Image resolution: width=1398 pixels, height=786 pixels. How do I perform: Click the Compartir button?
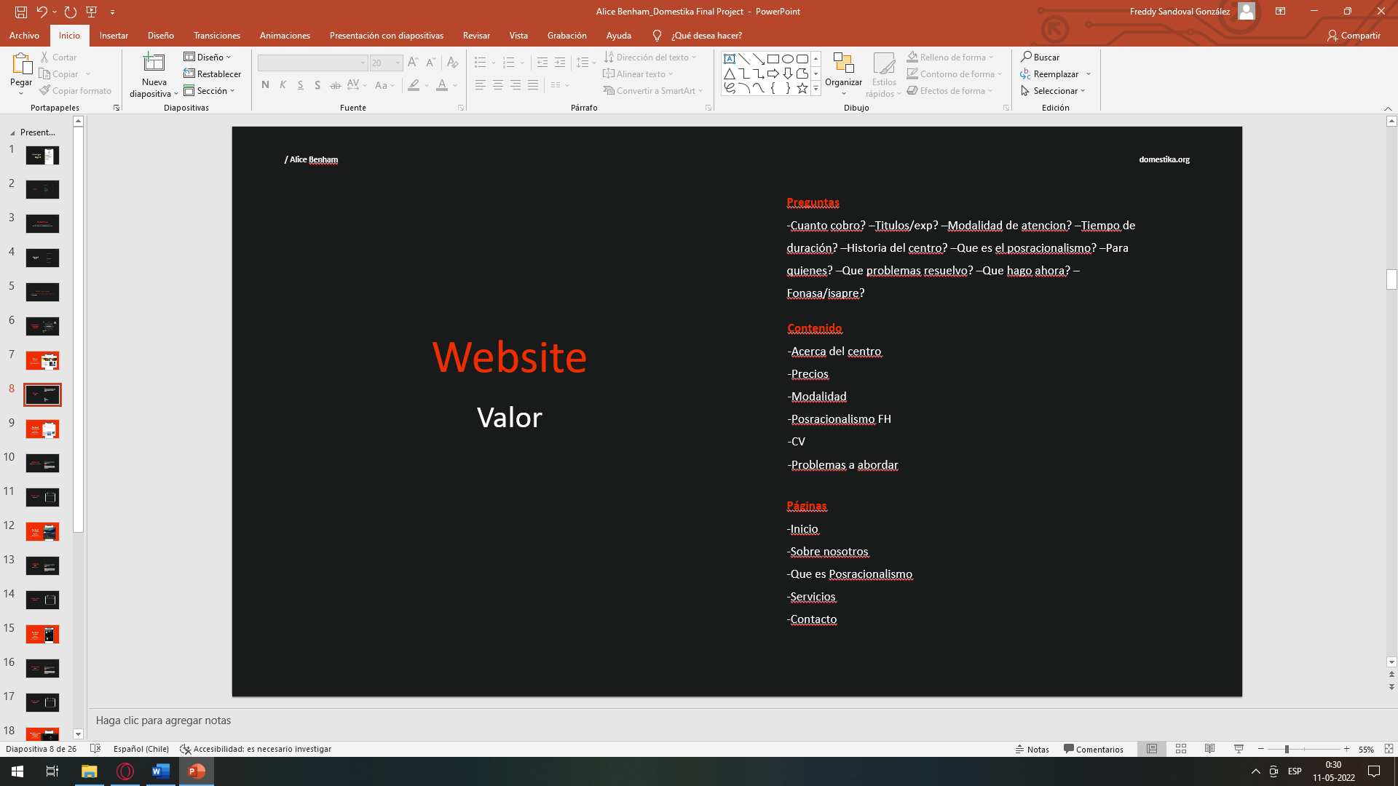(x=1354, y=35)
